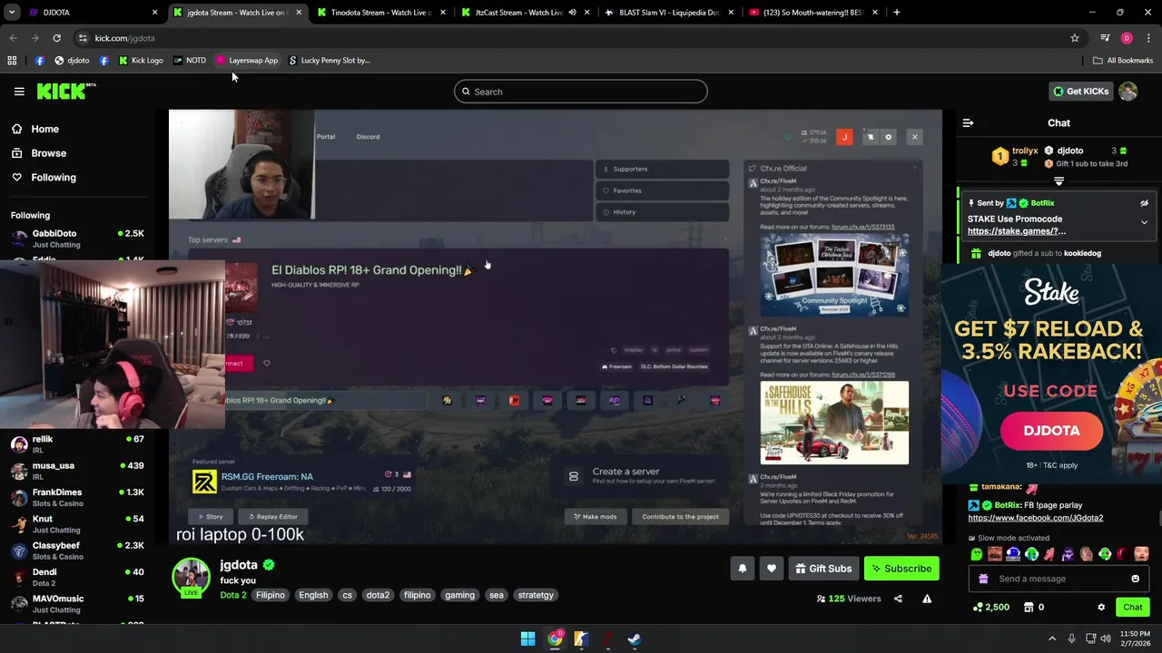Report the stream using the warning icon
The image size is (1162, 653).
tap(927, 599)
